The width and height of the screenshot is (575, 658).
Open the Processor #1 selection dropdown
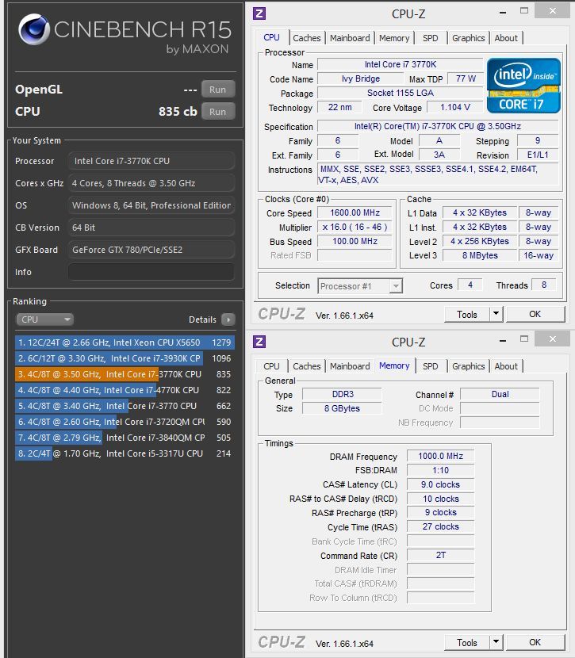click(x=360, y=286)
